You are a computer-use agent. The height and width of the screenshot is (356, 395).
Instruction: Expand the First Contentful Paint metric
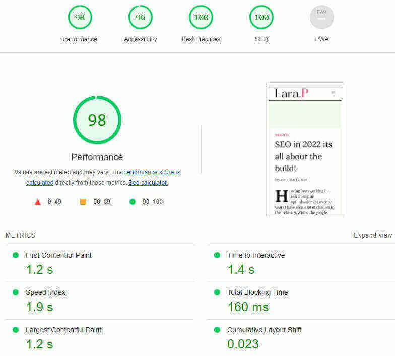click(x=58, y=255)
